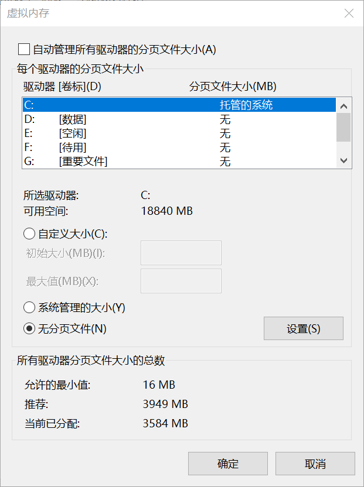Cancel the dialog with 取消
The width and height of the screenshot is (364, 487).
[x=315, y=464]
